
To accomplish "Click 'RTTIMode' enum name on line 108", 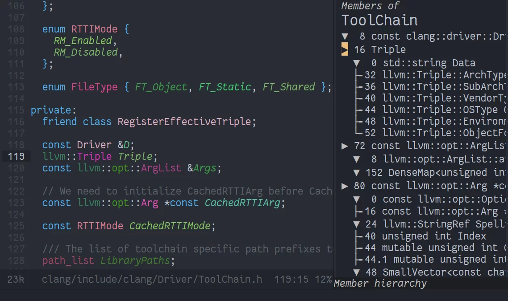I will tap(94, 29).
